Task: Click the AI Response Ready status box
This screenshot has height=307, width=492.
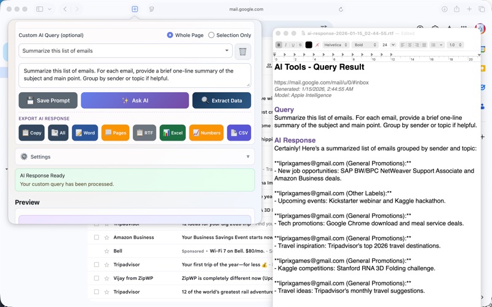Action: [135, 180]
